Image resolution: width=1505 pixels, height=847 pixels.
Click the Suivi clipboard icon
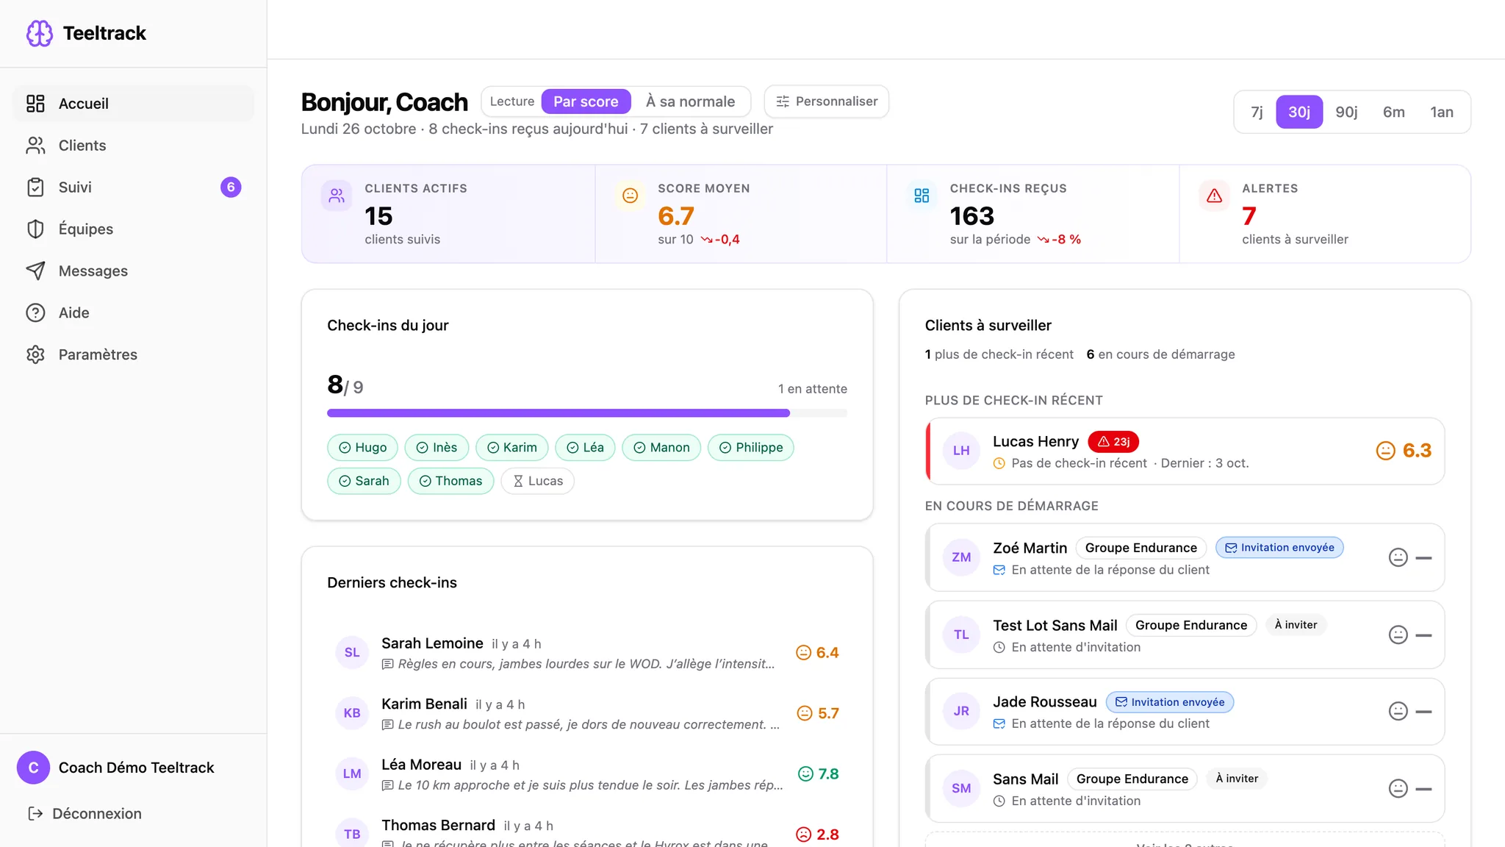pos(35,187)
